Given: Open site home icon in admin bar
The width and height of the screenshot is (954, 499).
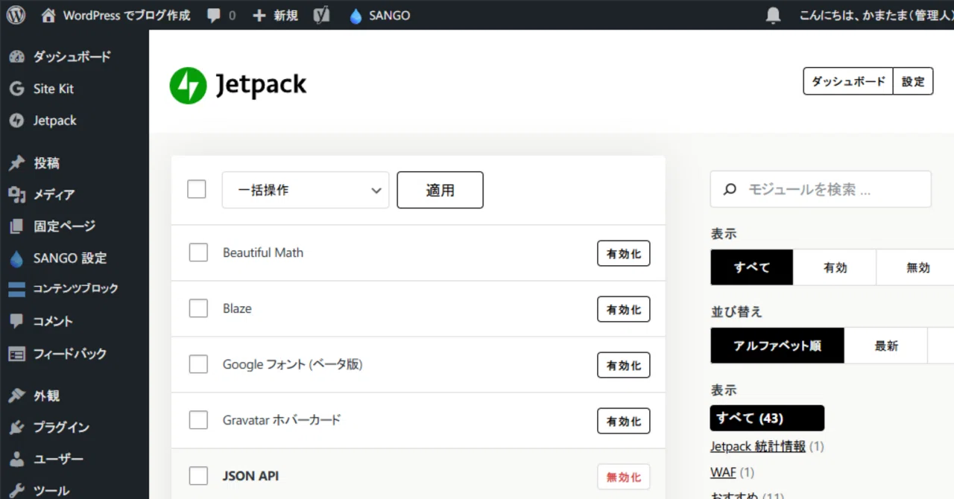Looking at the screenshot, I should (x=49, y=15).
